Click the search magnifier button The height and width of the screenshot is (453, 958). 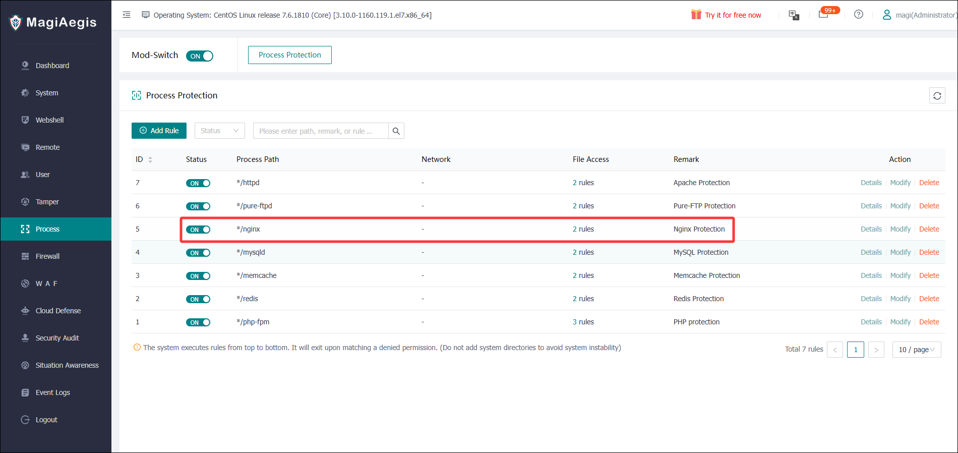(x=396, y=131)
